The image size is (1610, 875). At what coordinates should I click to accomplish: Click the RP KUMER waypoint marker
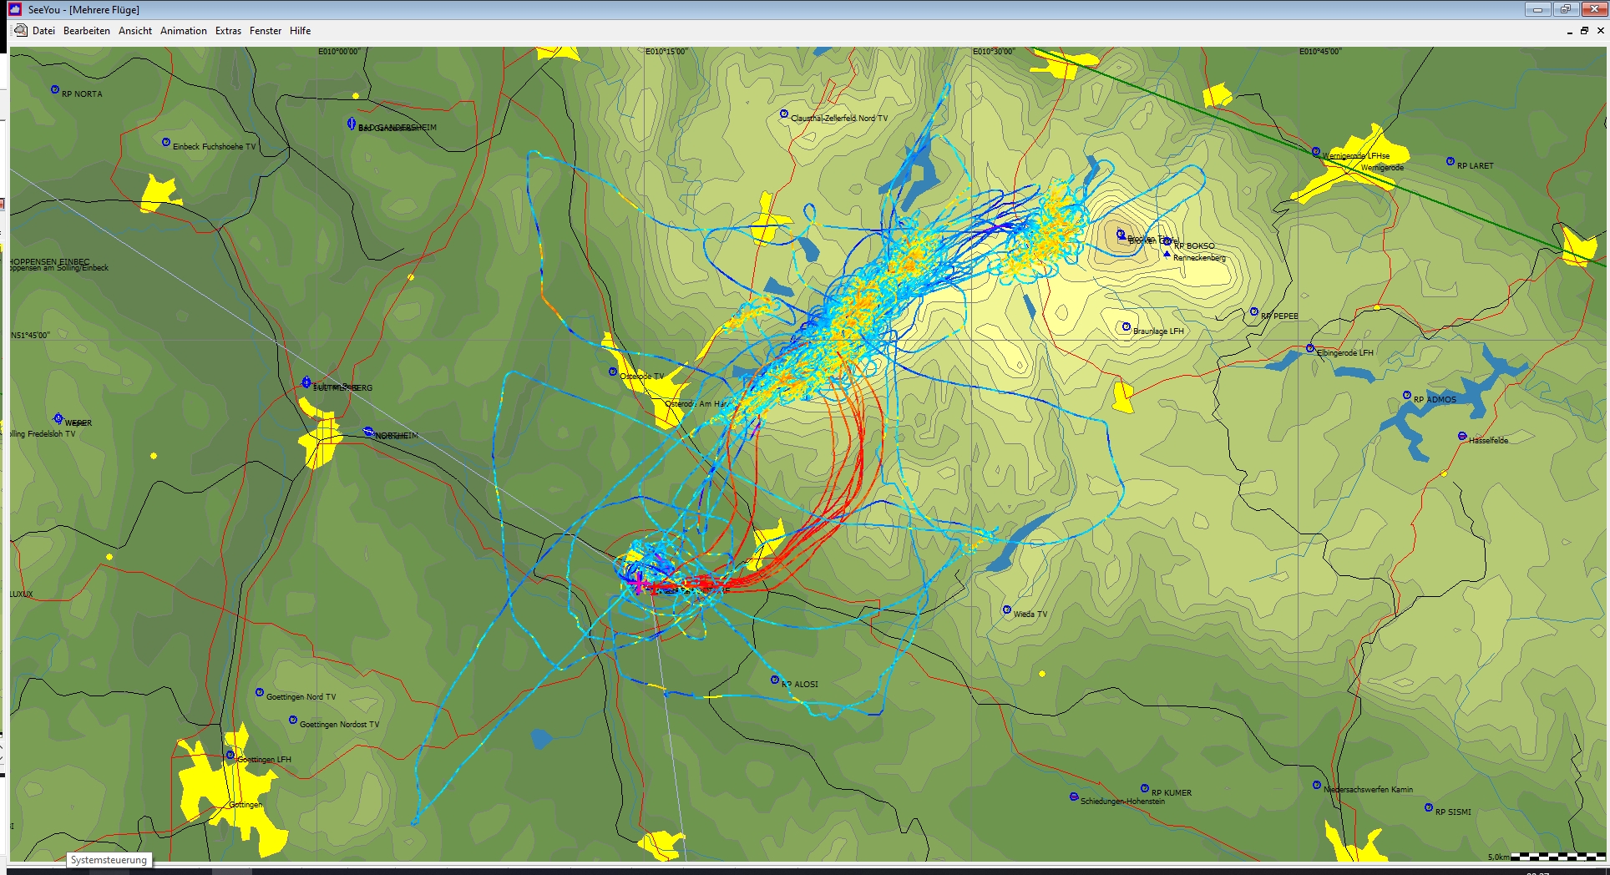(x=1145, y=788)
